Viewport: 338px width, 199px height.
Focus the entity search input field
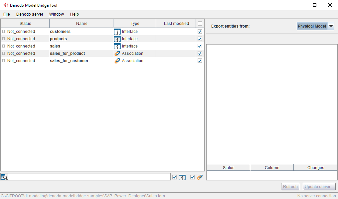tap(89, 177)
